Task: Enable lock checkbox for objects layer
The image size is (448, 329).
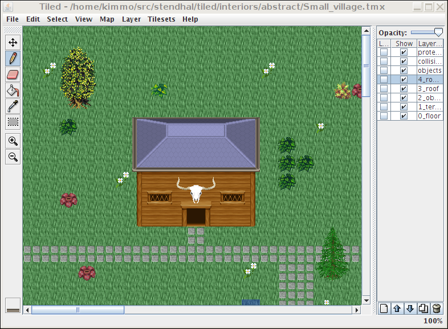Action: pos(384,71)
